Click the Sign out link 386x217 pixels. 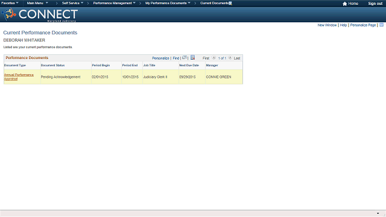point(375,4)
